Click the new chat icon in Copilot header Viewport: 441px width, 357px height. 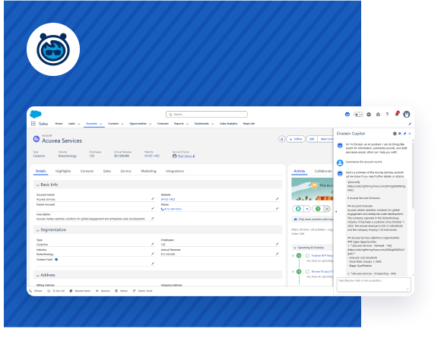click(x=400, y=134)
